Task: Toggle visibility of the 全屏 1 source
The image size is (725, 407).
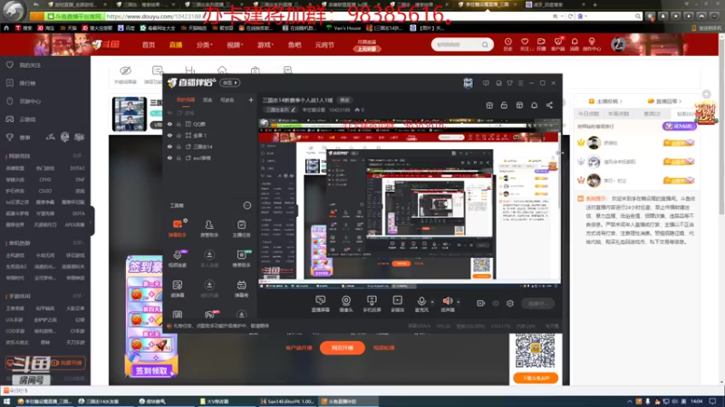Action: point(169,135)
